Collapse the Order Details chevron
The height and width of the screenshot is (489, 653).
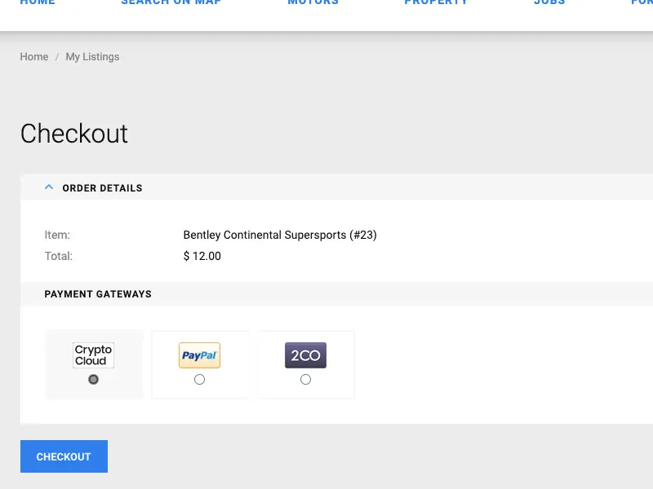[49, 187]
